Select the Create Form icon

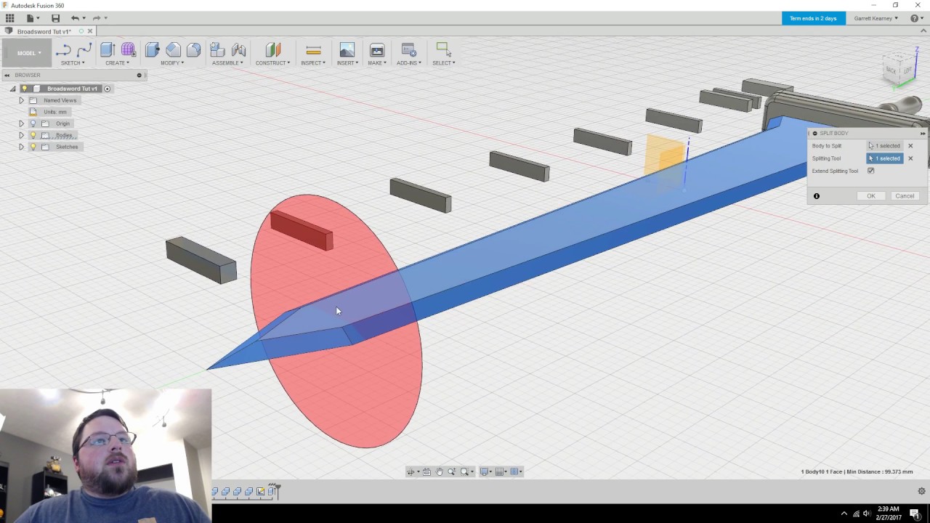(x=128, y=49)
